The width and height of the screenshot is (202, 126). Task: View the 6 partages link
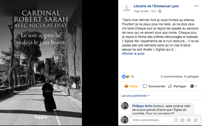pos(191,77)
